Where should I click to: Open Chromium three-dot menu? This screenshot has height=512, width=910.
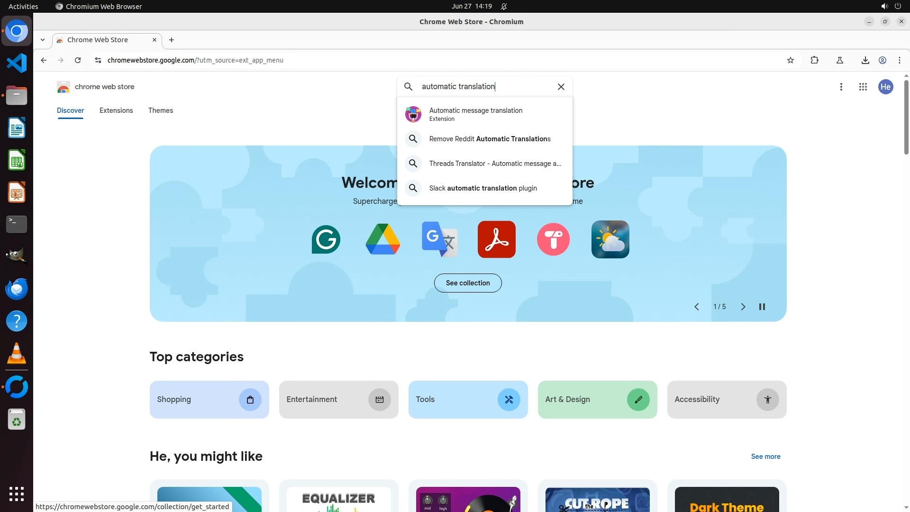[x=899, y=60]
